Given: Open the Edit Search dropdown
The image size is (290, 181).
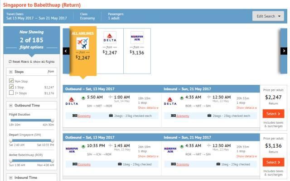Looking at the screenshot, I should 268,16.
